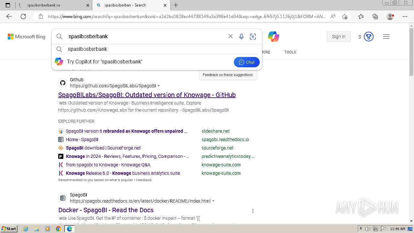Expand the Github result URL dropdown
Viewport: 414px width, 233px height.
[158, 86]
